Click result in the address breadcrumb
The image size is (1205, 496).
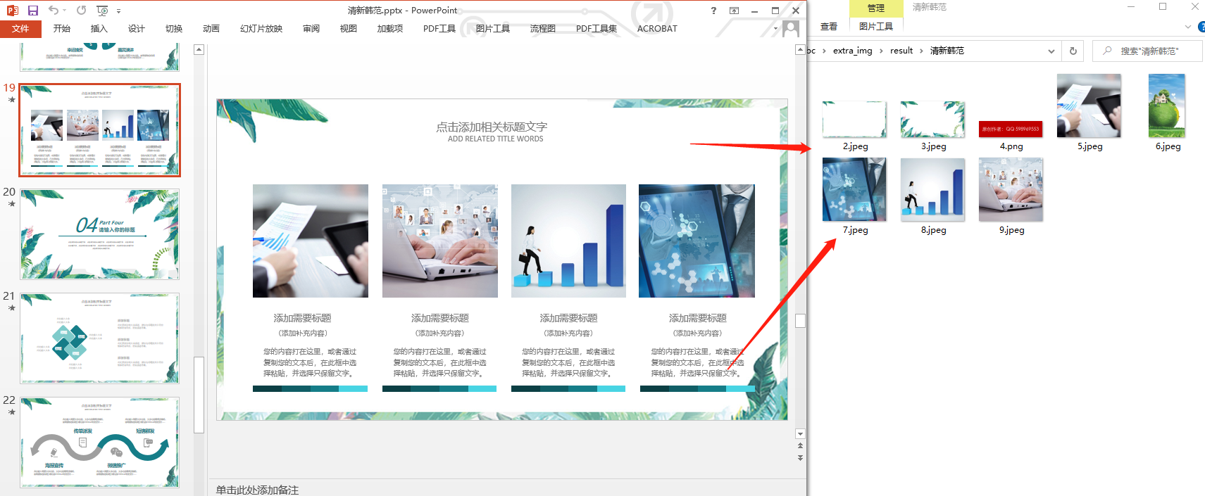pyautogui.click(x=901, y=51)
